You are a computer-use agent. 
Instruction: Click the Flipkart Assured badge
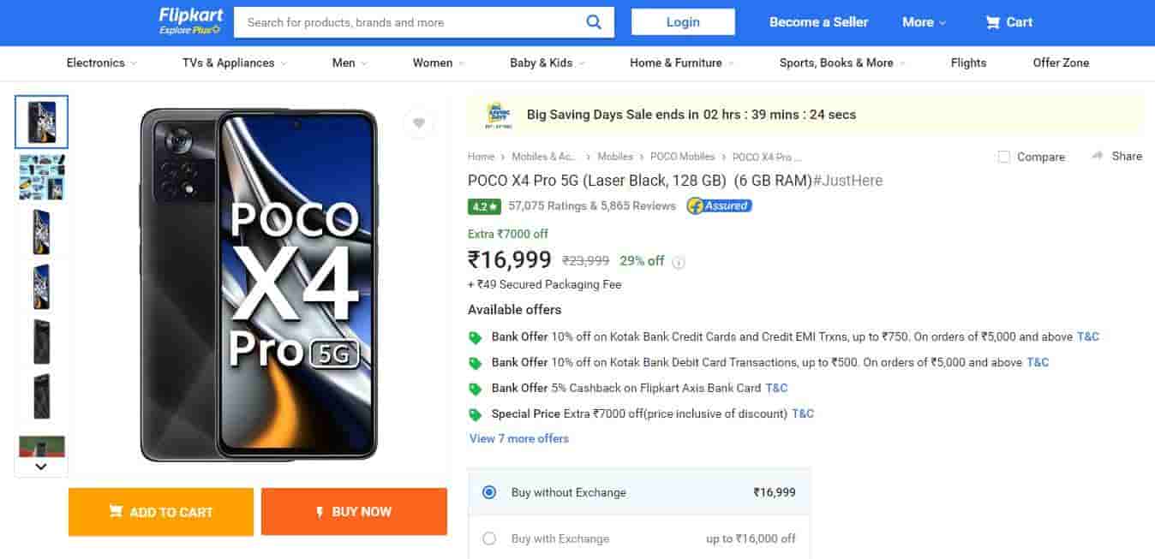pos(718,205)
